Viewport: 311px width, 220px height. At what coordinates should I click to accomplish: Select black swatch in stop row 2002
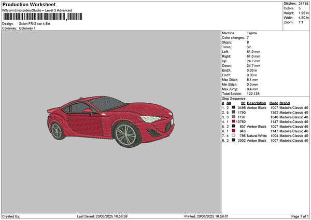(233, 140)
